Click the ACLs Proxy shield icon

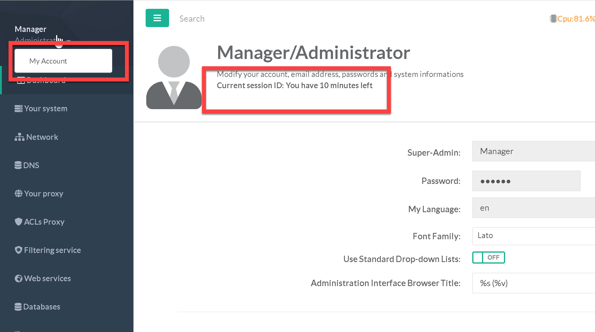coord(18,222)
